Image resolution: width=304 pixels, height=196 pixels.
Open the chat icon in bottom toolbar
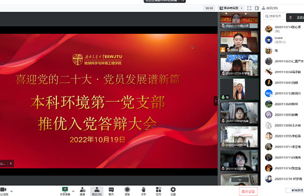tap(111, 189)
